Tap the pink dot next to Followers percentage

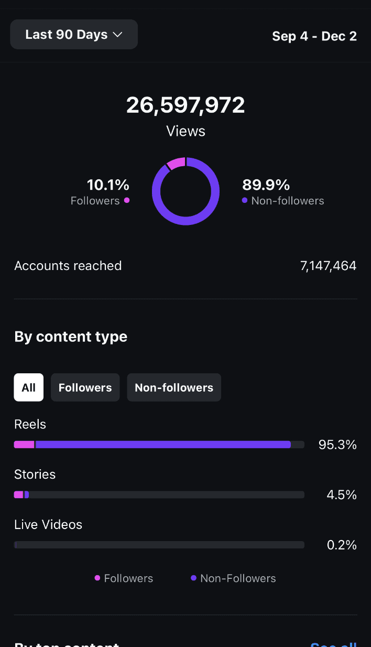tap(127, 200)
